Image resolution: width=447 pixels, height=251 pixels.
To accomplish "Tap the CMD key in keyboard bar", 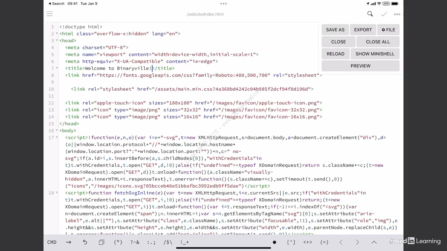I will pos(52,242).
